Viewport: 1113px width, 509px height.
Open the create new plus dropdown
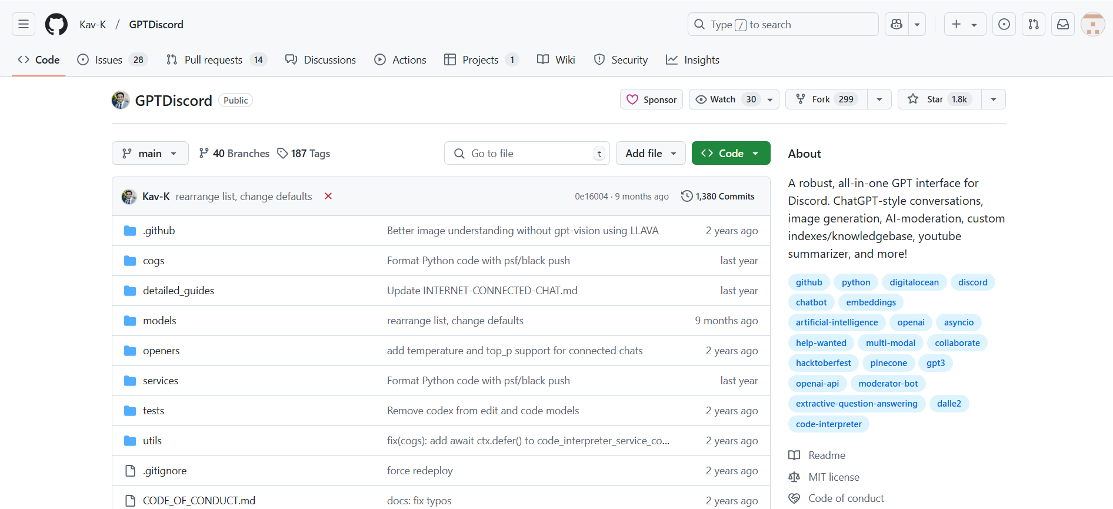(965, 24)
